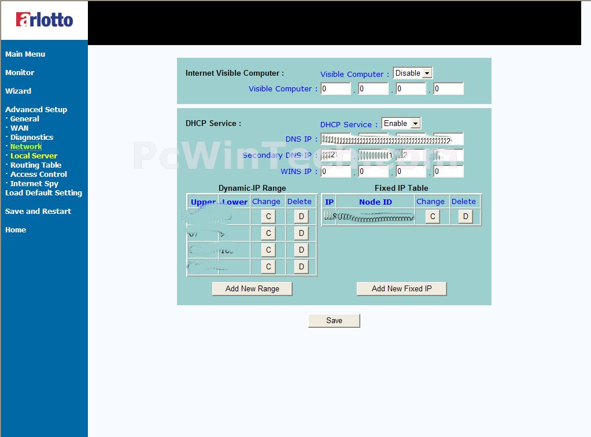The image size is (591, 437).
Task: Click C button in third Dynamic-IP range row
Action: pos(268,250)
